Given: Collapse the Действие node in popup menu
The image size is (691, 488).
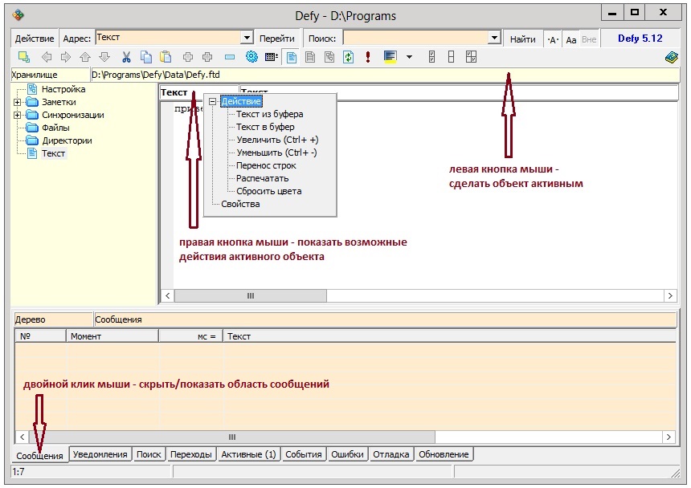Looking at the screenshot, I should 212,102.
